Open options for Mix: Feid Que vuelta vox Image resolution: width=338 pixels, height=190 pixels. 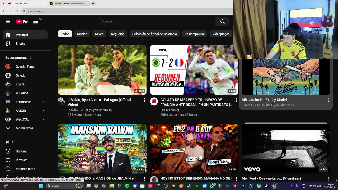(328, 179)
